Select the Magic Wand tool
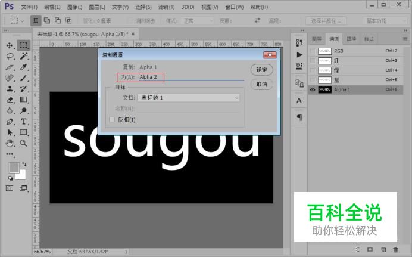412x257 pixels. tap(23, 56)
